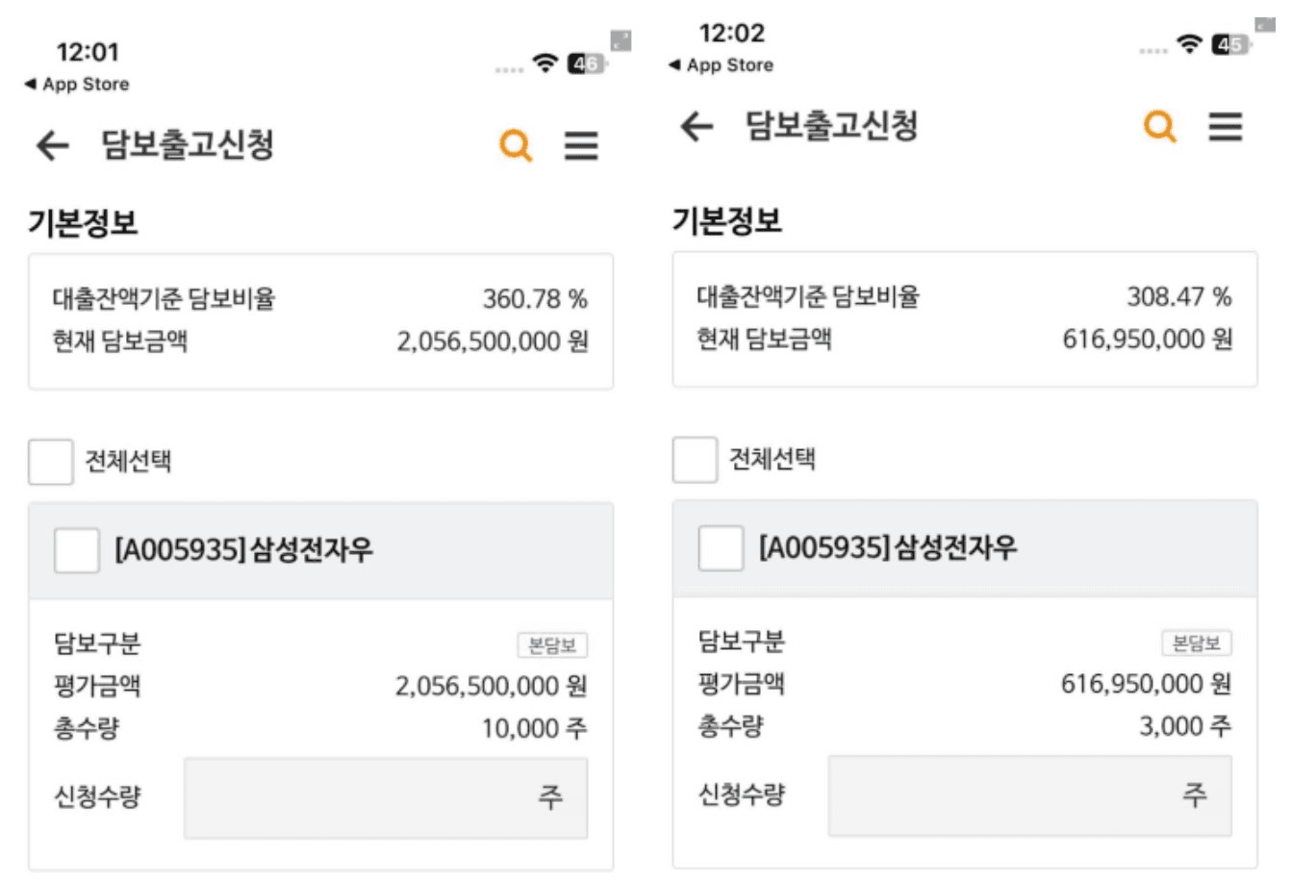Tap 12:01 clock in status bar
The height and width of the screenshot is (883, 1291).
[x=88, y=52]
